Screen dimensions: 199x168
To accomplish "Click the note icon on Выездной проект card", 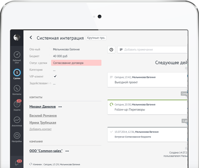I will coord(112,77).
